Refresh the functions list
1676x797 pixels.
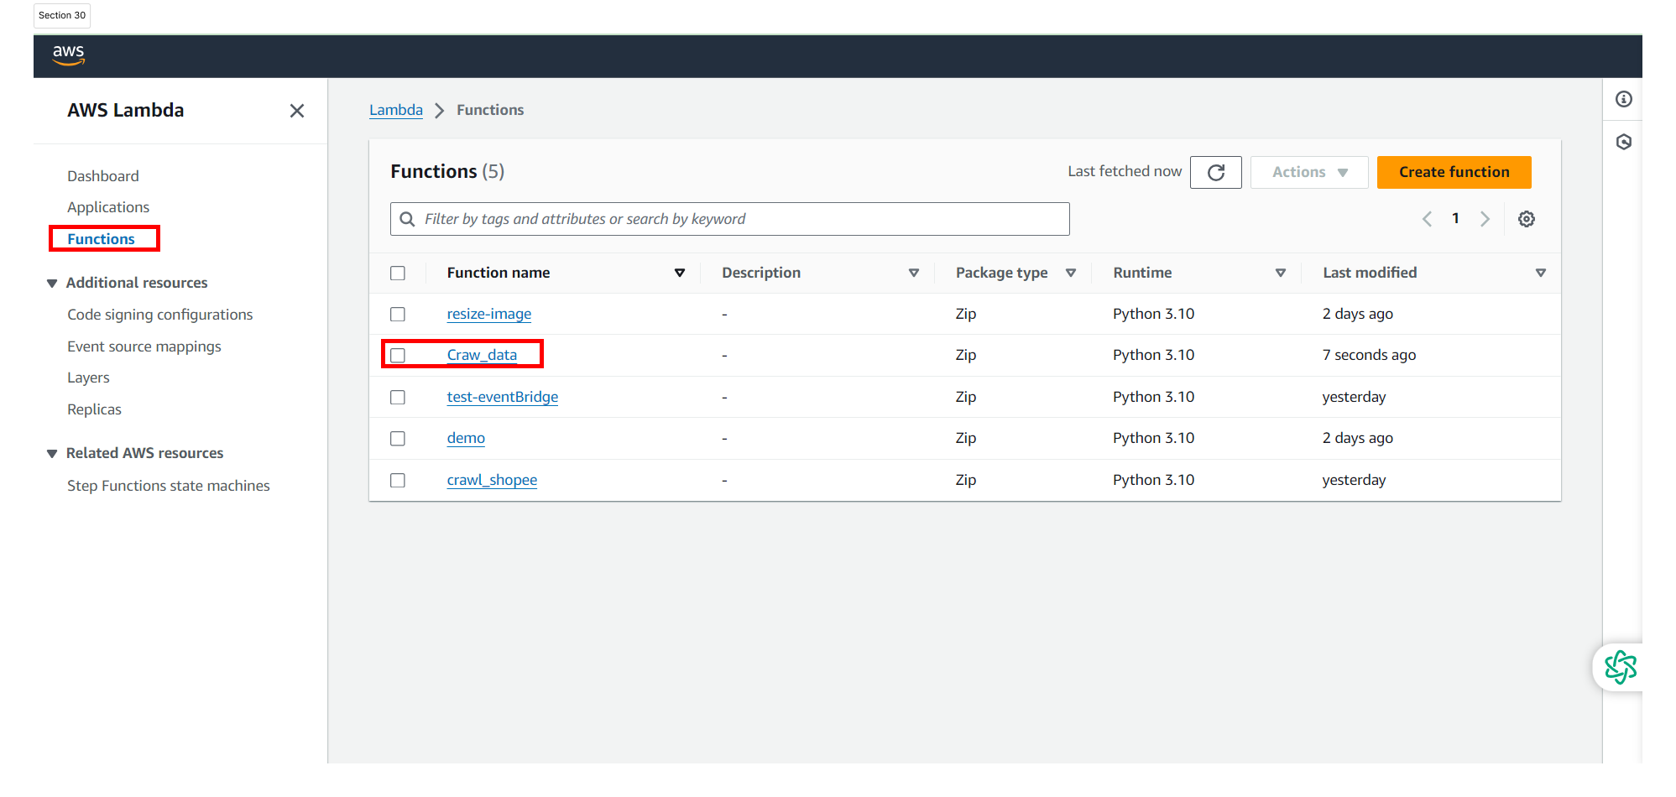(1215, 172)
